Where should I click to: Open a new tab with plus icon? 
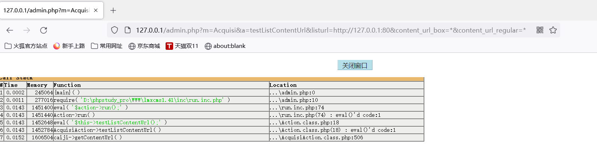pyautogui.click(x=113, y=10)
